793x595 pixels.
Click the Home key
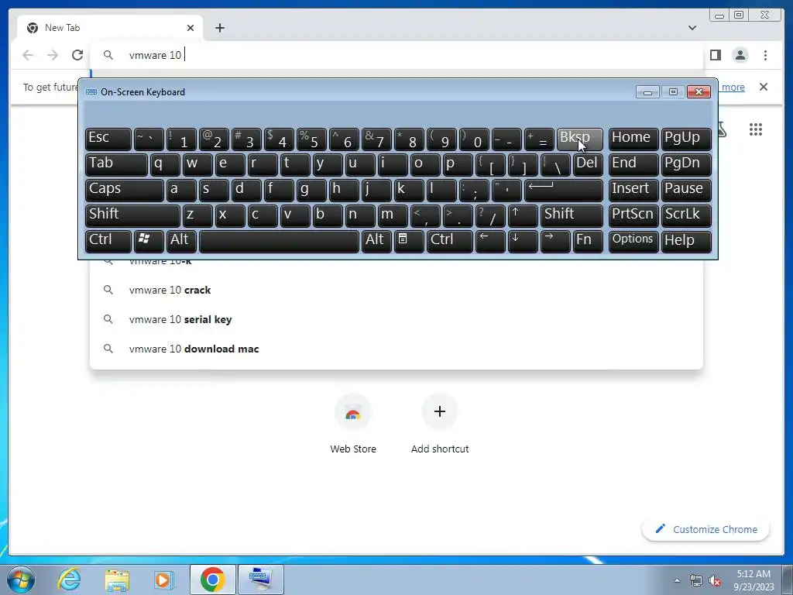pos(633,139)
